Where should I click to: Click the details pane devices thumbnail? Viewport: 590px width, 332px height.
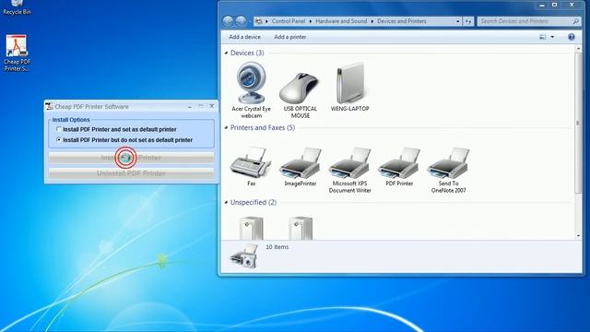(x=243, y=256)
